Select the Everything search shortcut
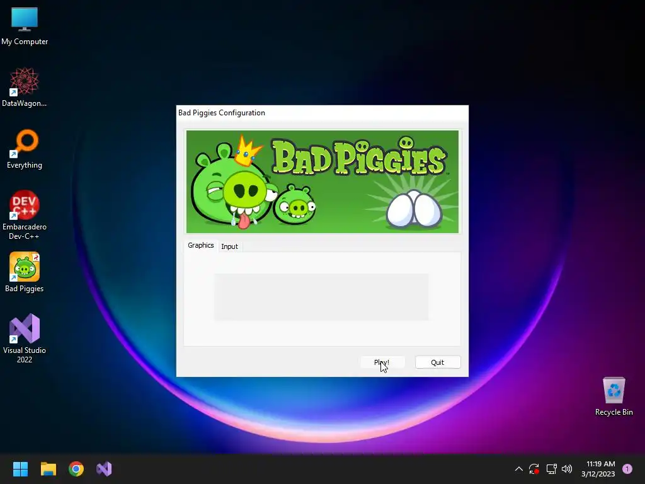Image resolution: width=645 pixels, height=484 pixels. (25, 149)
